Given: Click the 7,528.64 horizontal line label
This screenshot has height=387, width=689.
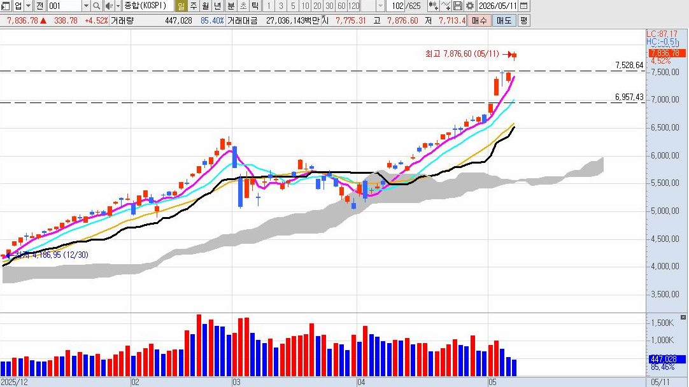Looking at the screenshot, I should (x=629, y=65).
